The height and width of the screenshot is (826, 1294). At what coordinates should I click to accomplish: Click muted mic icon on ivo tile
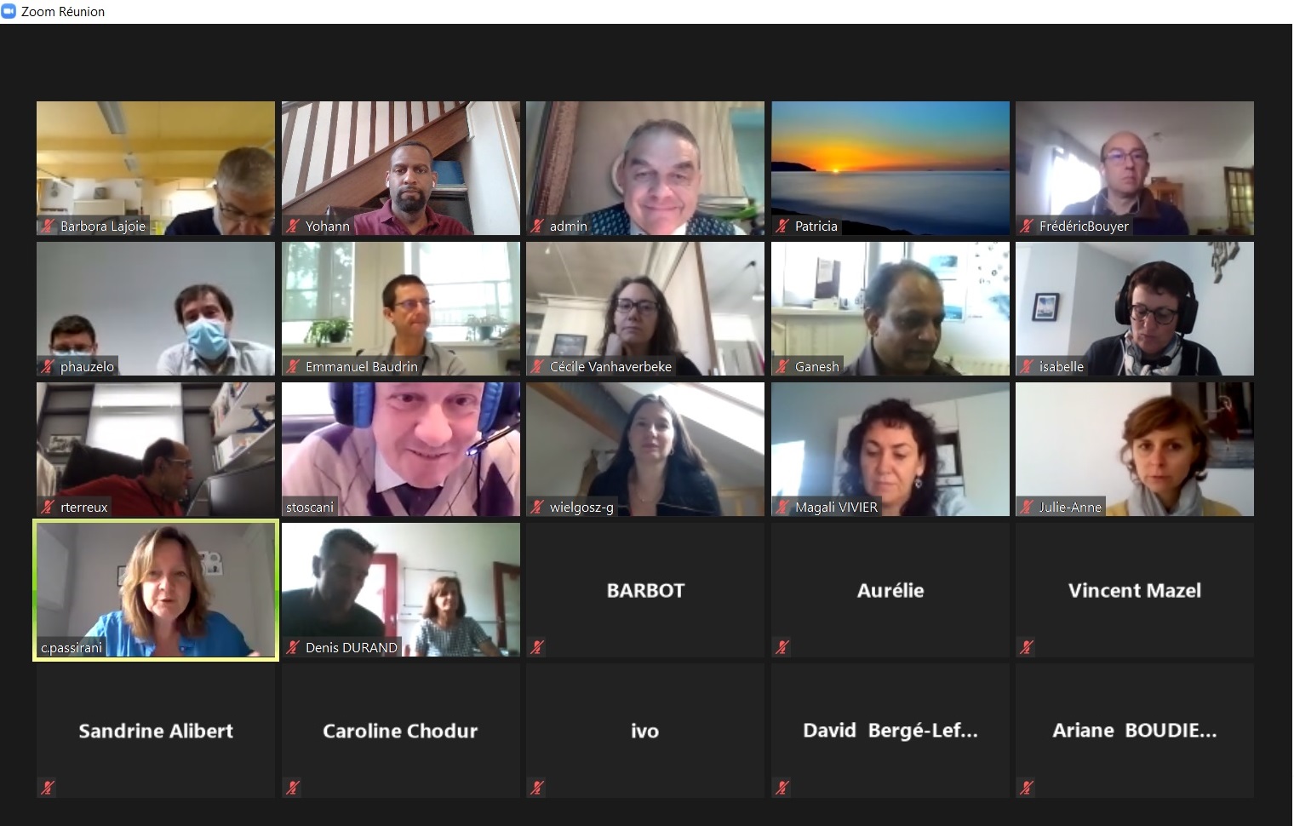point(537,788)
